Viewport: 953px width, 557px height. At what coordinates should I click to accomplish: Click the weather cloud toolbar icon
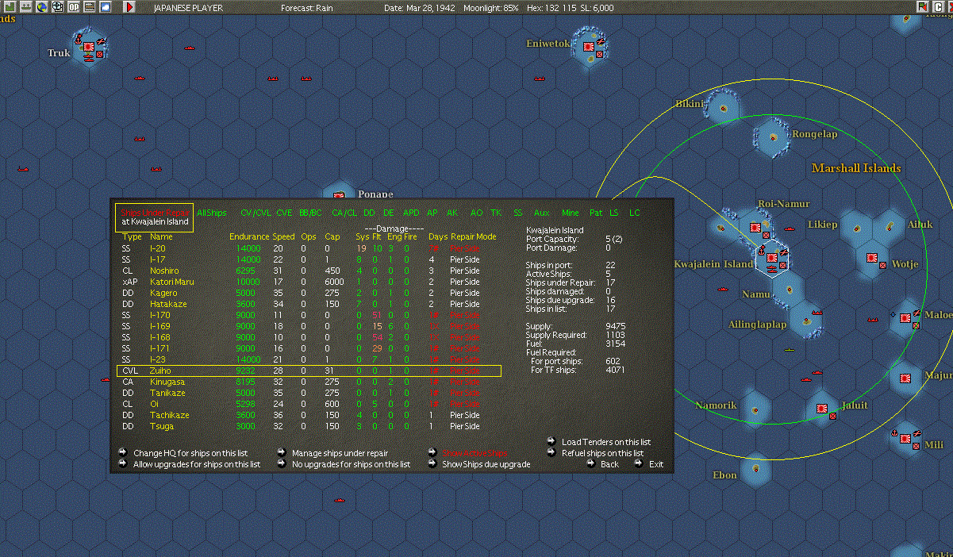tap(105, 7)
